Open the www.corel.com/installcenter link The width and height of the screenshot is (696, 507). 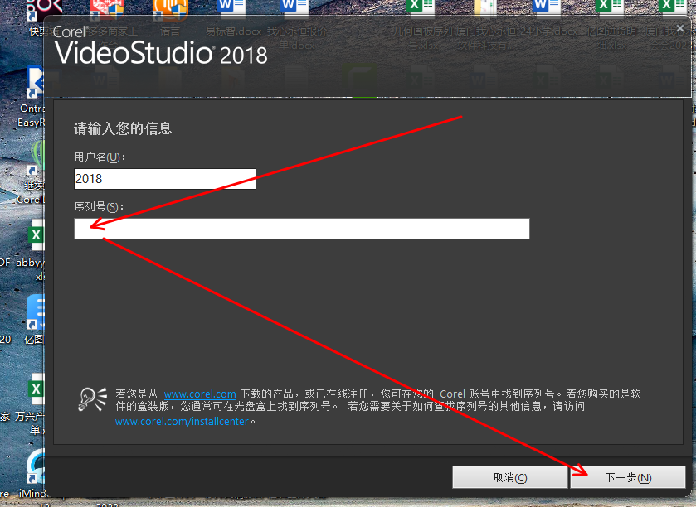click(182, 421)
